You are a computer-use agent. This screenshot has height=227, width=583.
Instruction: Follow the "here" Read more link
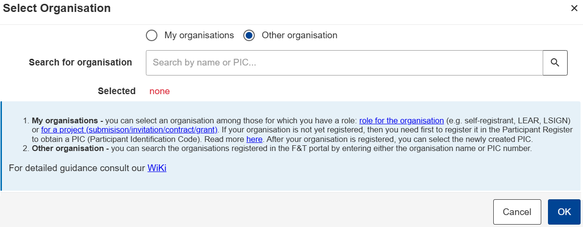point(254,140)
